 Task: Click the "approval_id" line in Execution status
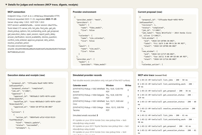(x=33, y=98)
